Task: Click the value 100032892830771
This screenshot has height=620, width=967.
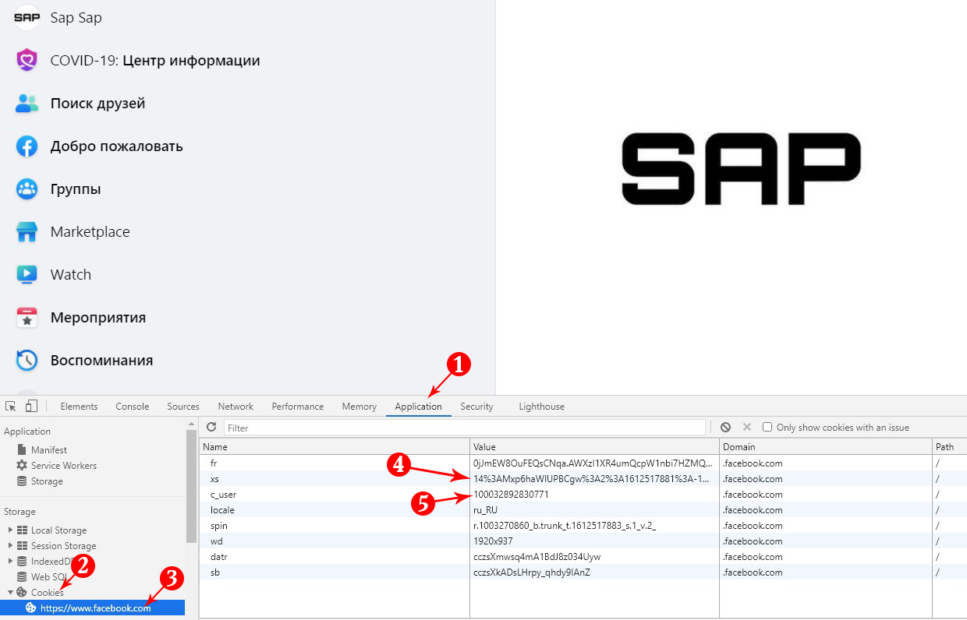Action: tap(511, 494)
